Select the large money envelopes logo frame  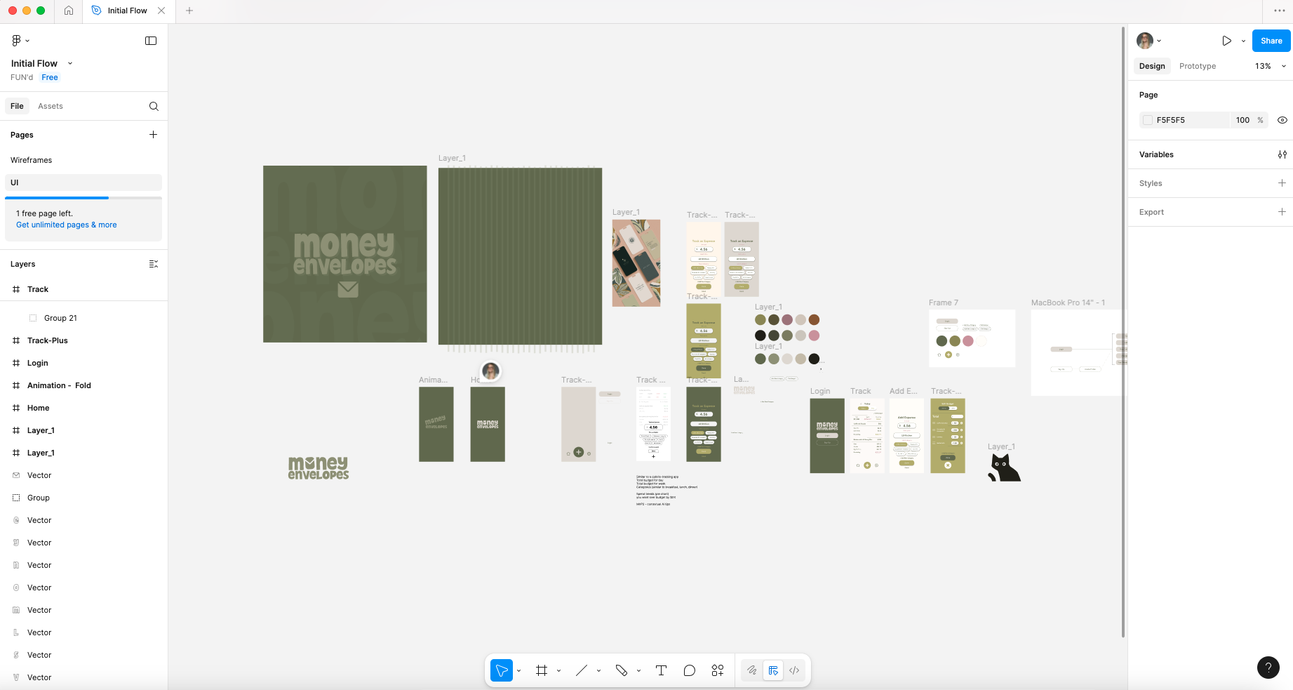(x=344, y=254)
